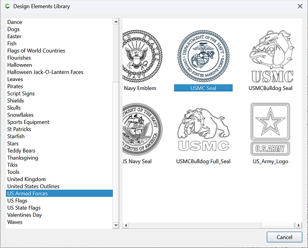The image size is (308, 248).
Task: Click the category list scroll-up arrow
Action: click(116, 21)
